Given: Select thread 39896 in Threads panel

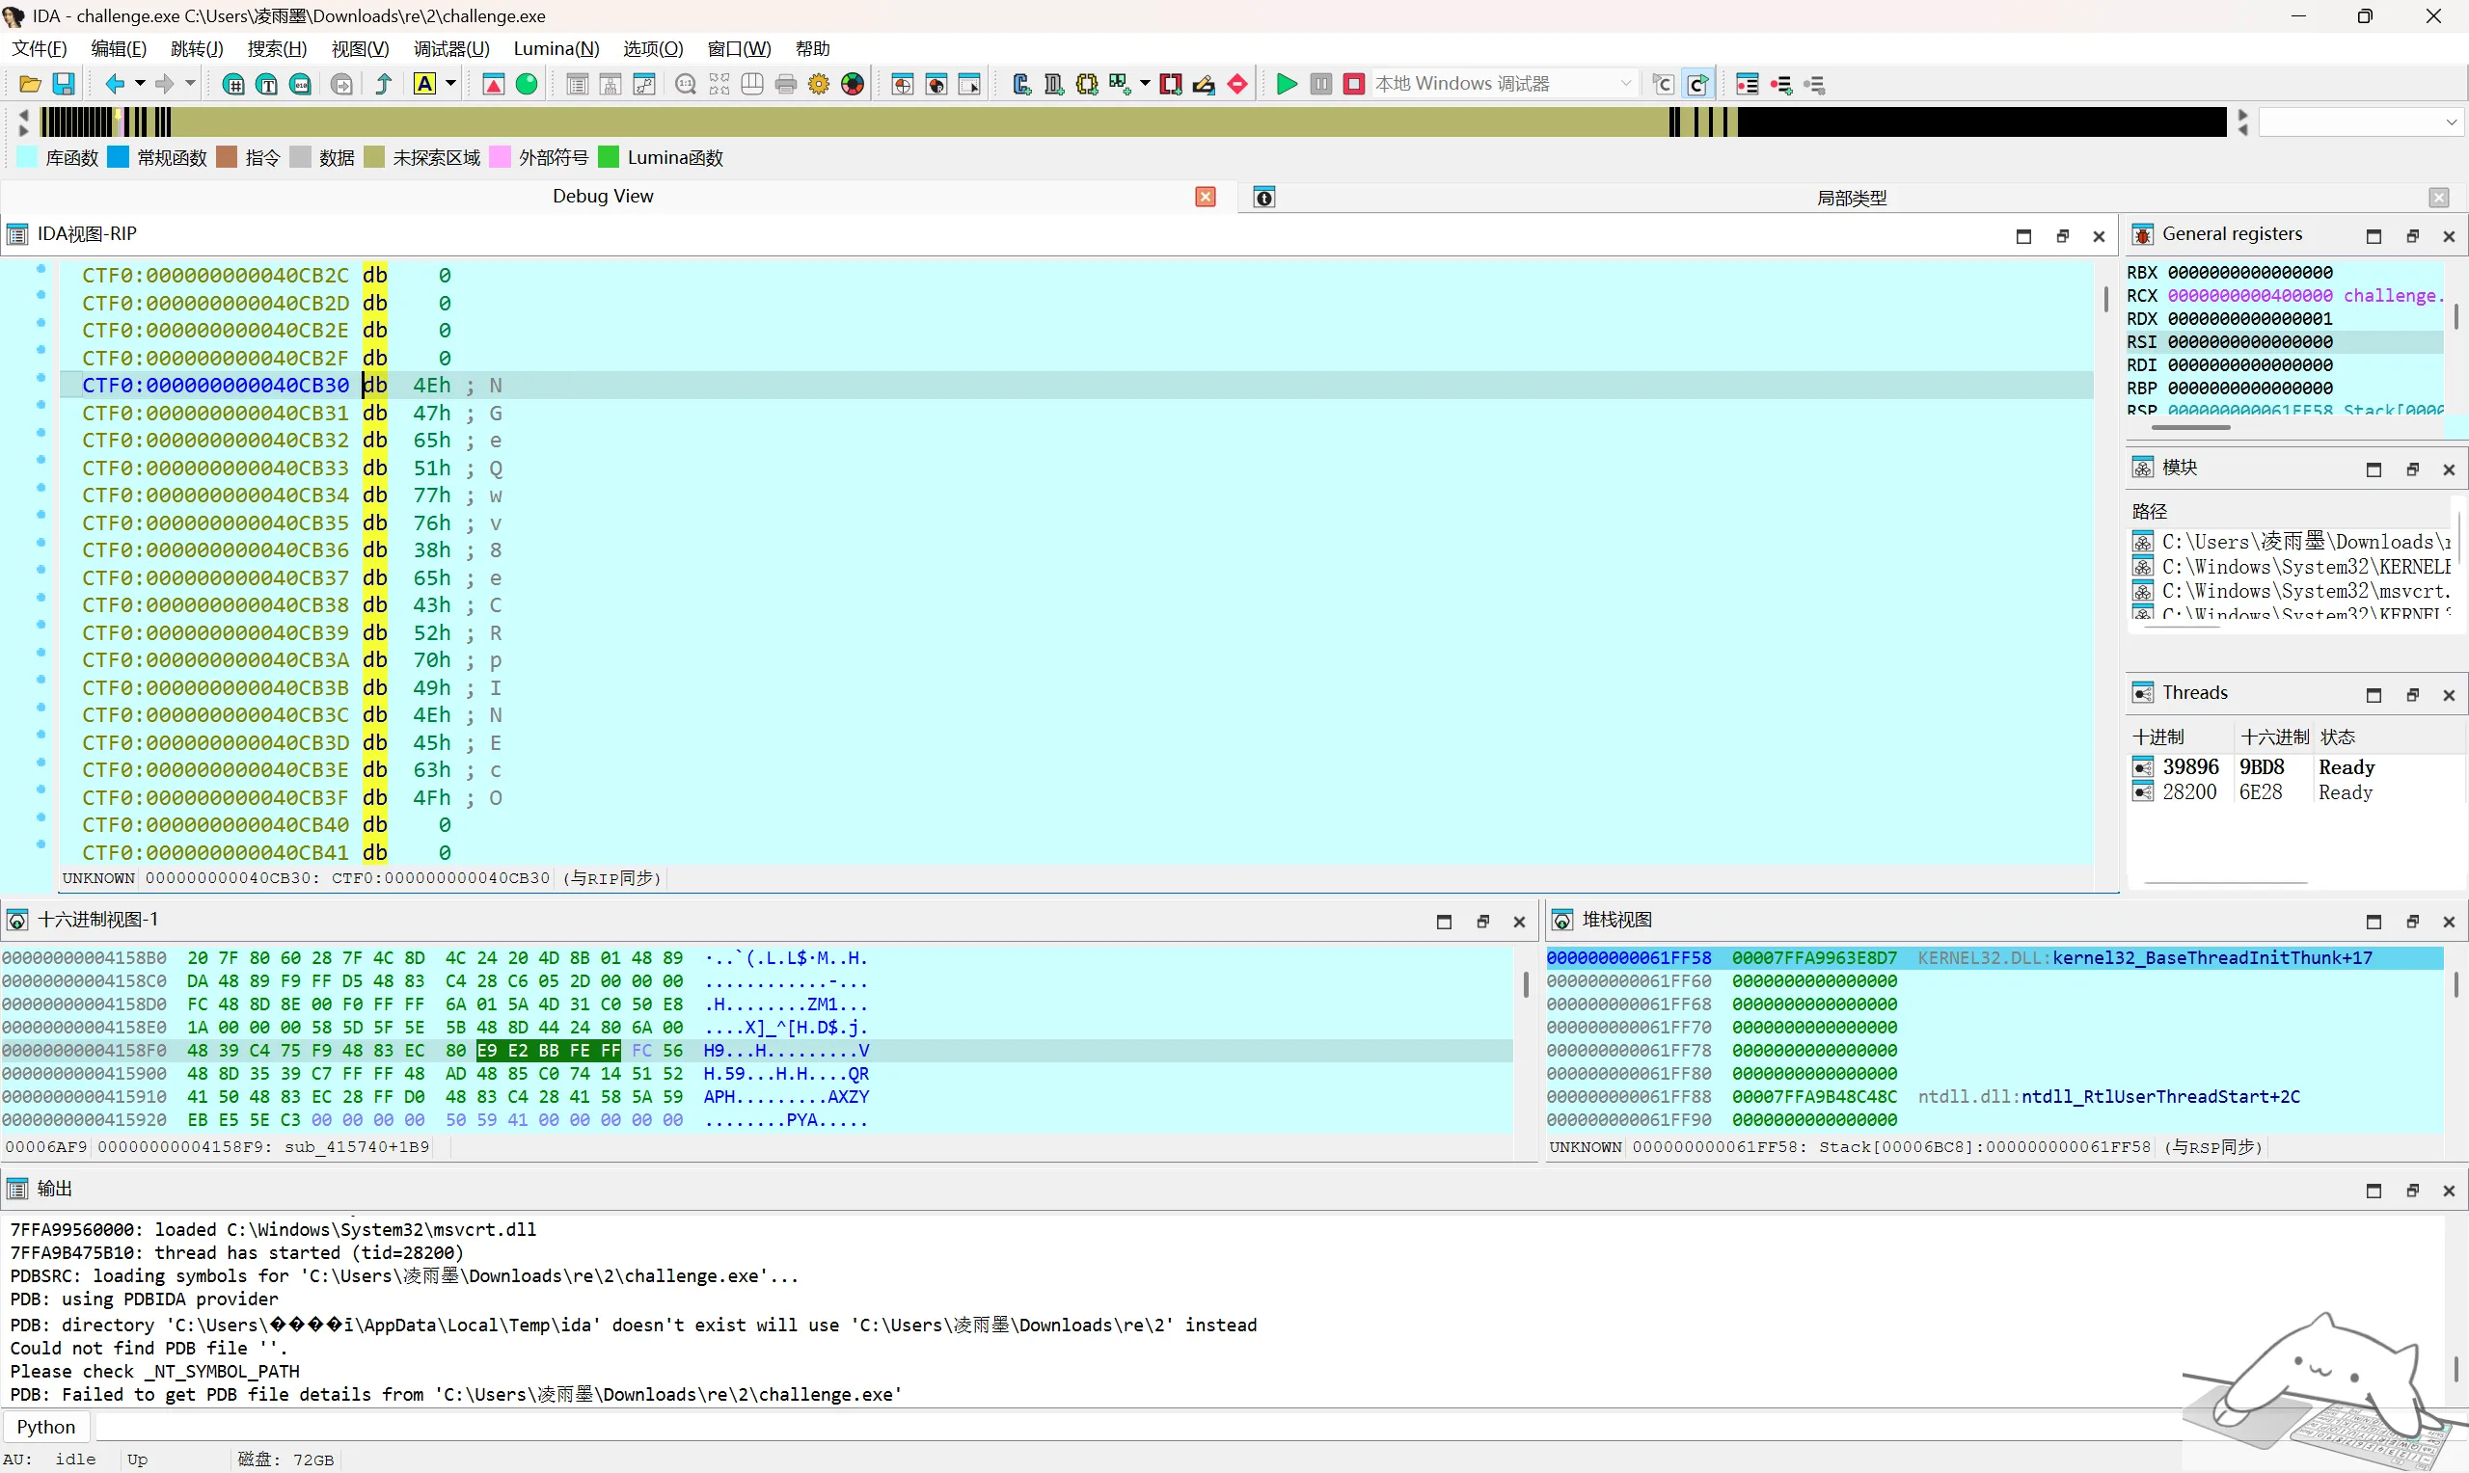Looking at the screenshot, I should pos(2295,767).
